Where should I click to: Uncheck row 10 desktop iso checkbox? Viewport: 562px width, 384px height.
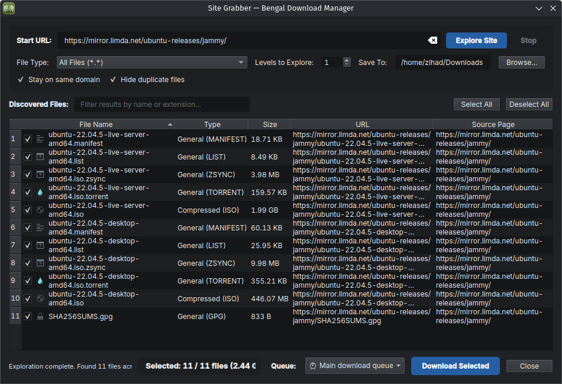point(28,298)
